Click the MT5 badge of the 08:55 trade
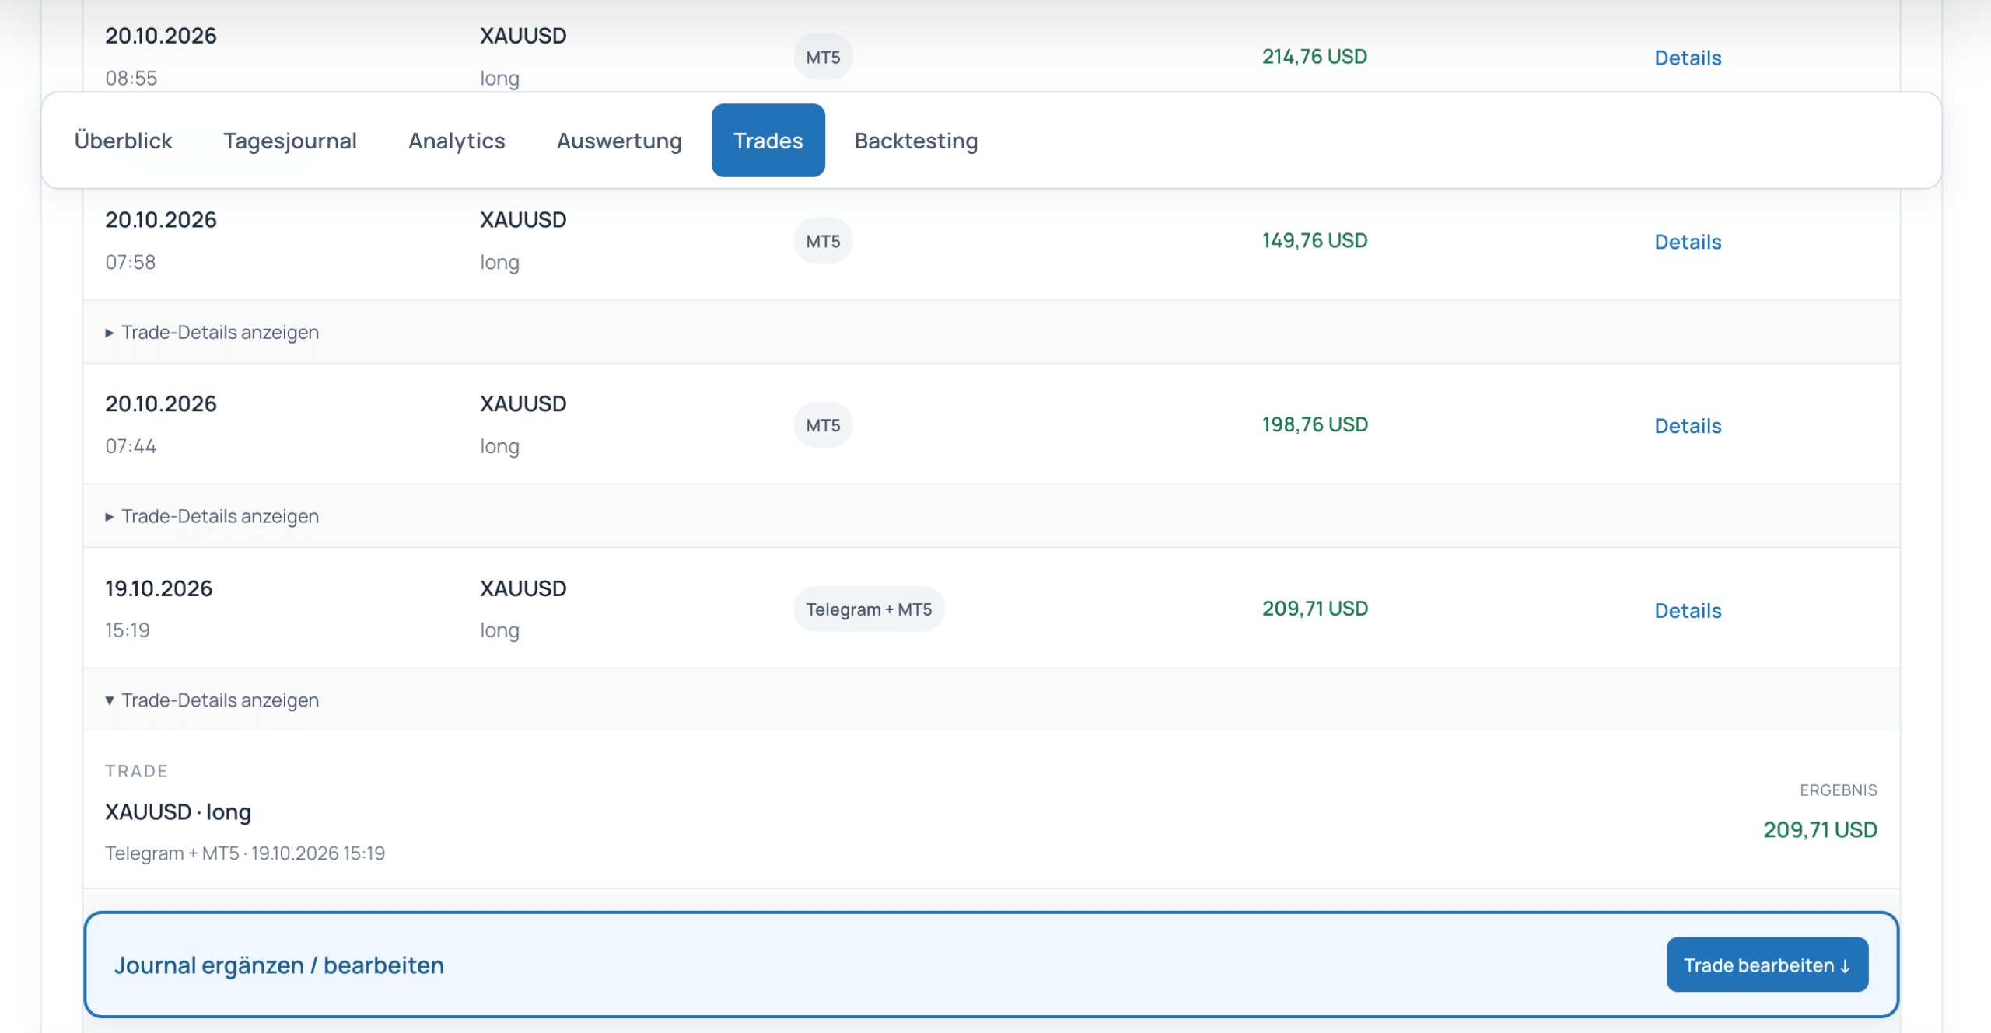 823,57
